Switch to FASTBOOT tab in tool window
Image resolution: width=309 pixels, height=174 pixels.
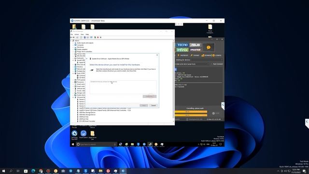(x=183, y=56)
